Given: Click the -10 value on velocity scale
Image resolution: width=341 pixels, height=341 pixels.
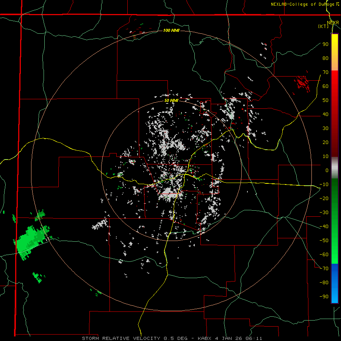Looking at the screenshot, I should [x=324, y=185].
